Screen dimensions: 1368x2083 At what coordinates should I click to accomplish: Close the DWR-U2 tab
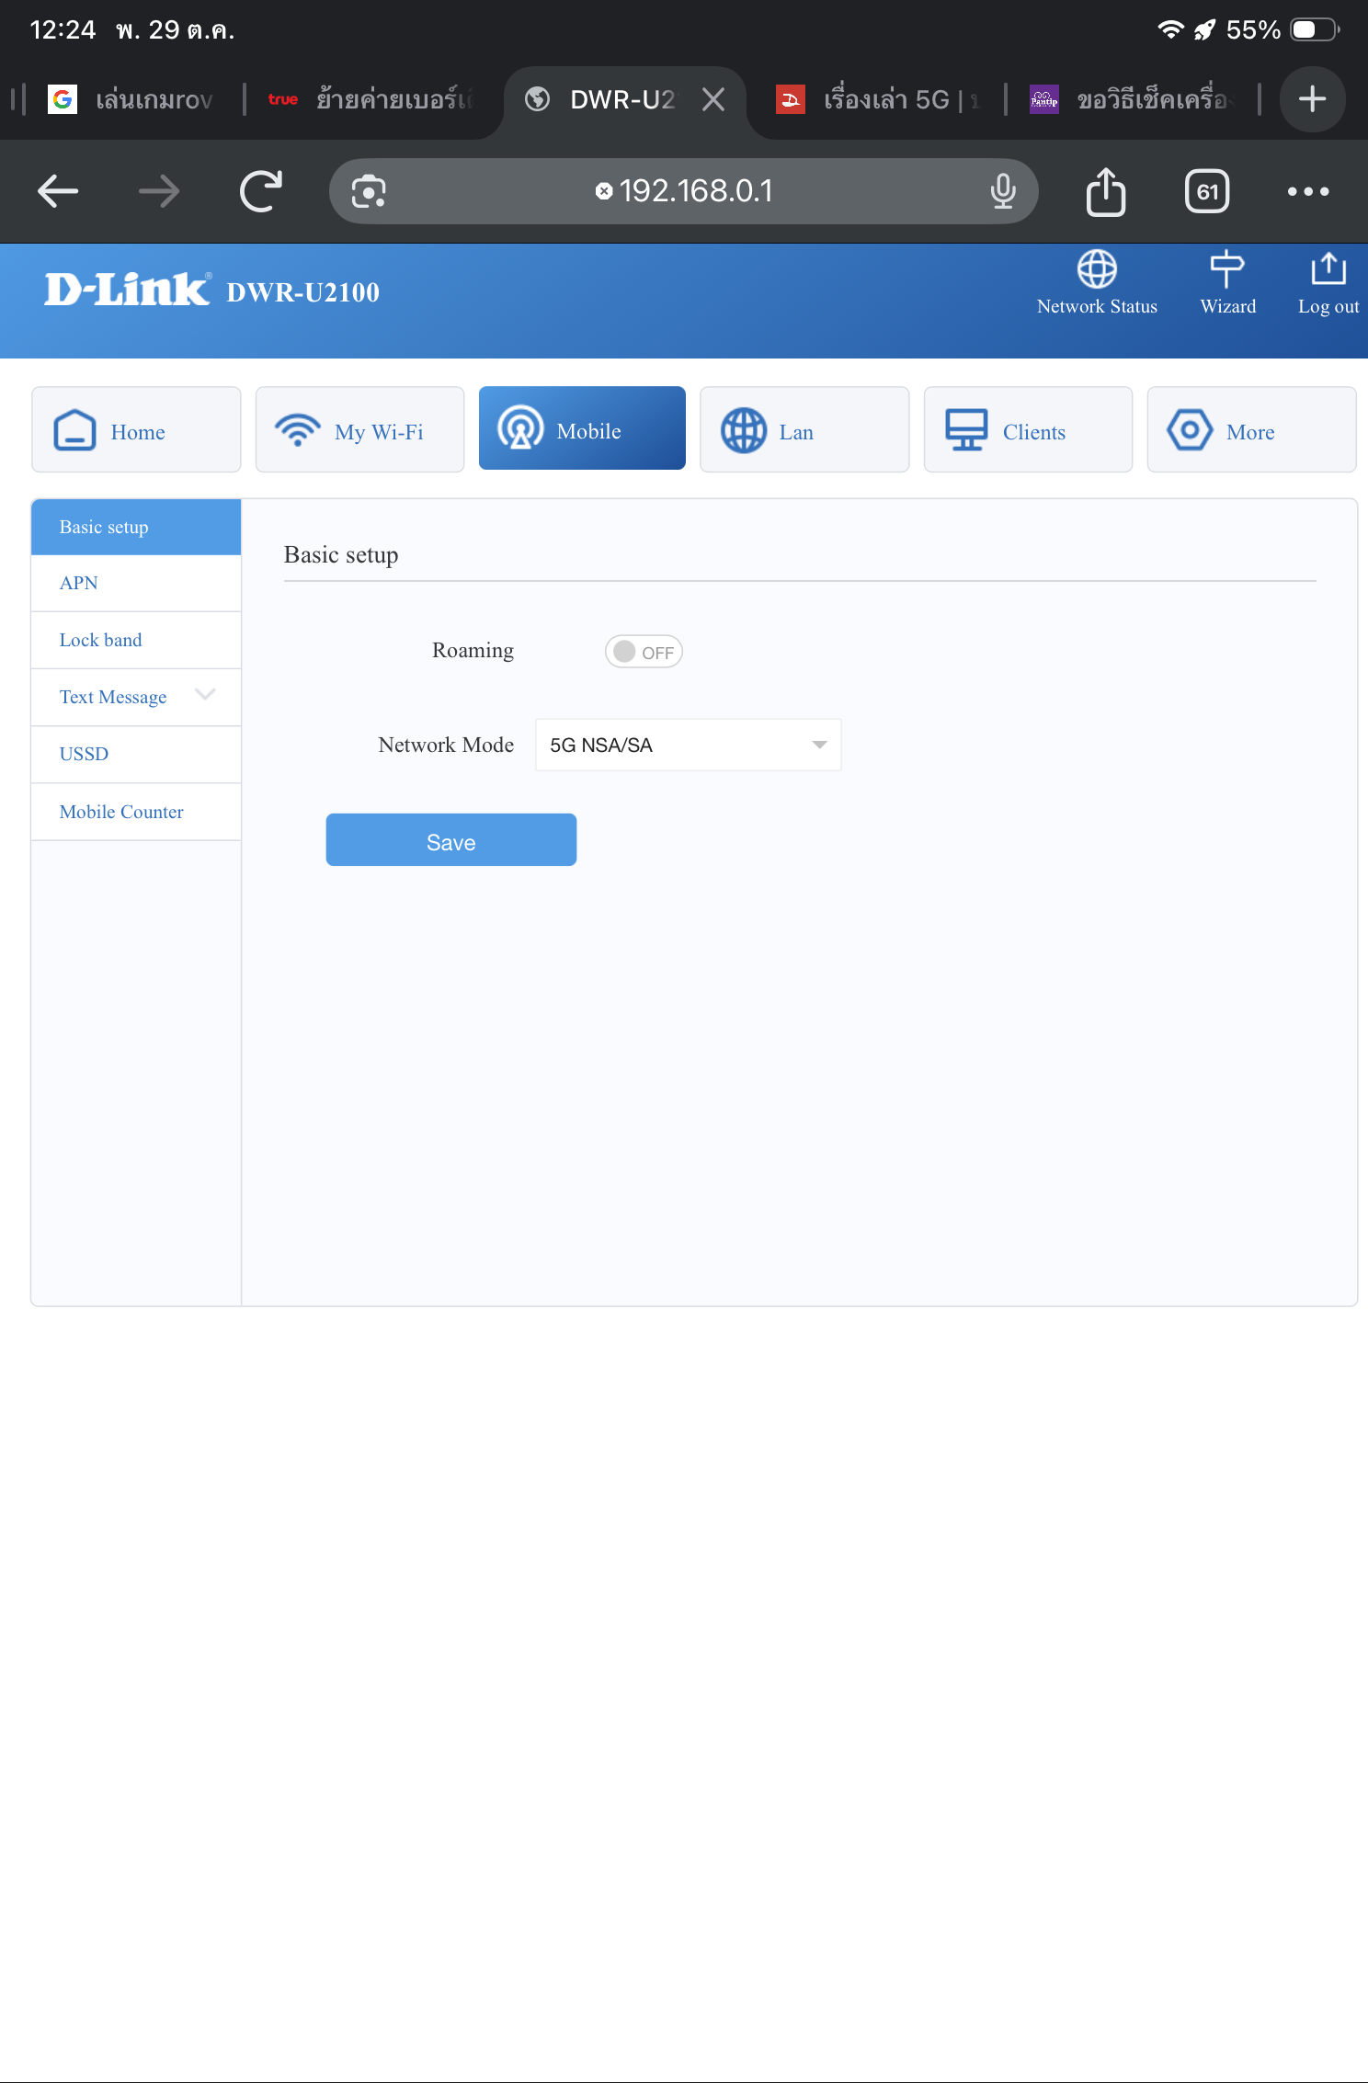(x=713, y=99)
